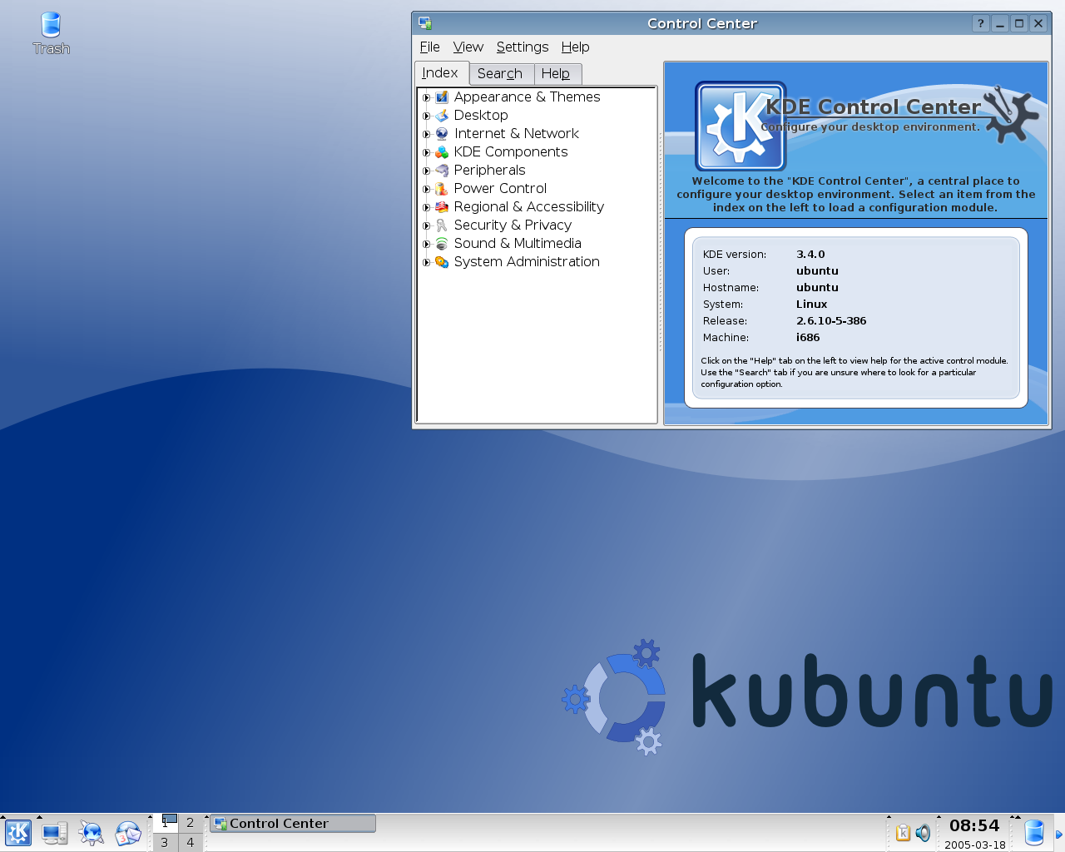
Task: Switch to the Search tab
Action: point(500,73)
